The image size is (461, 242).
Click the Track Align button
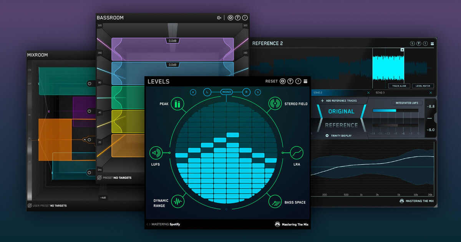399,86
